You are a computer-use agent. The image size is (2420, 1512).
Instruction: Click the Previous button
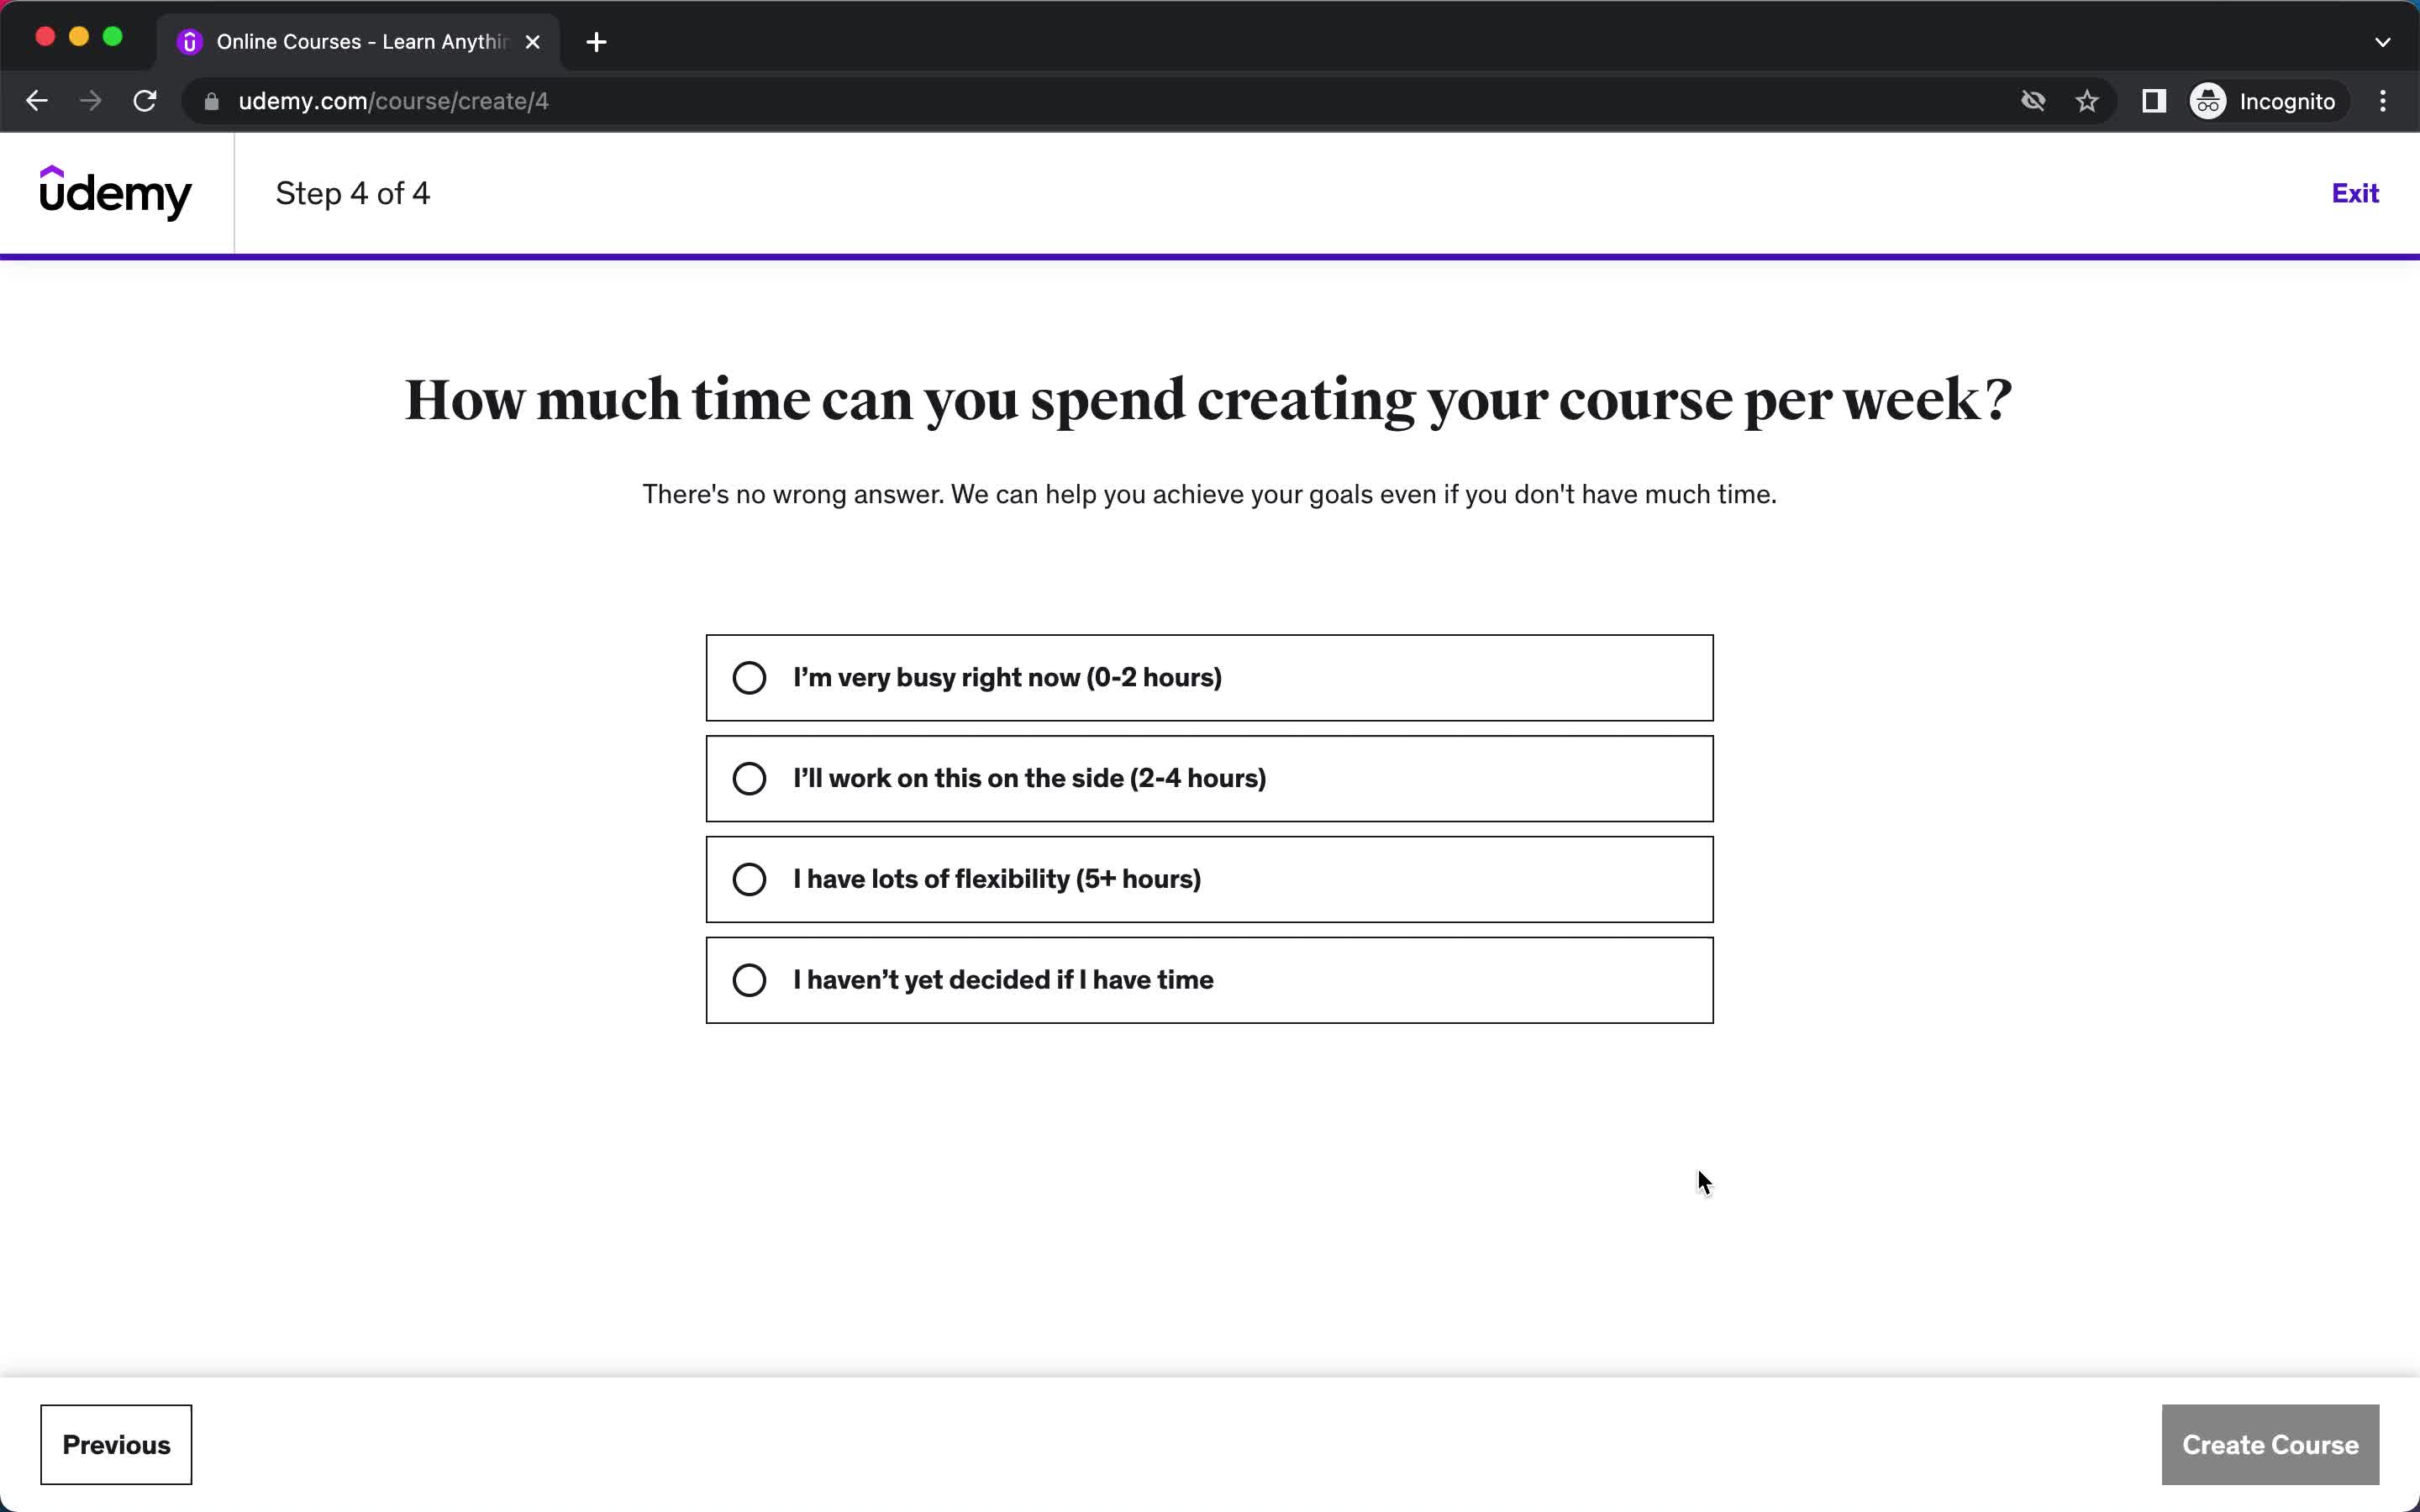click(x=117, y=1442)
